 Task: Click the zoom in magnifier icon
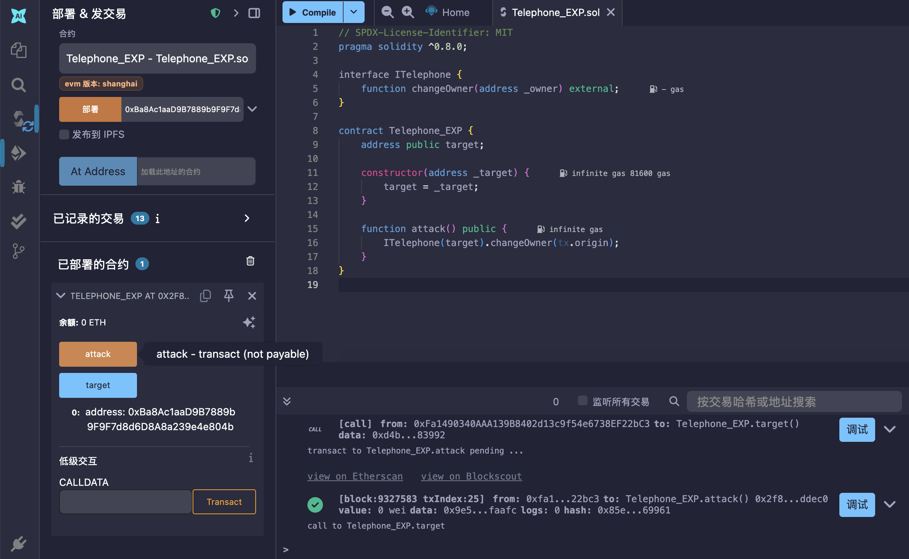tap(407, 12)
